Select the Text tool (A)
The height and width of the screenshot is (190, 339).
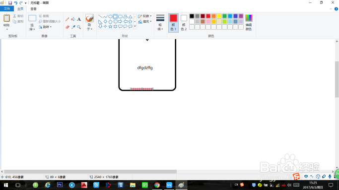[79, 19]
